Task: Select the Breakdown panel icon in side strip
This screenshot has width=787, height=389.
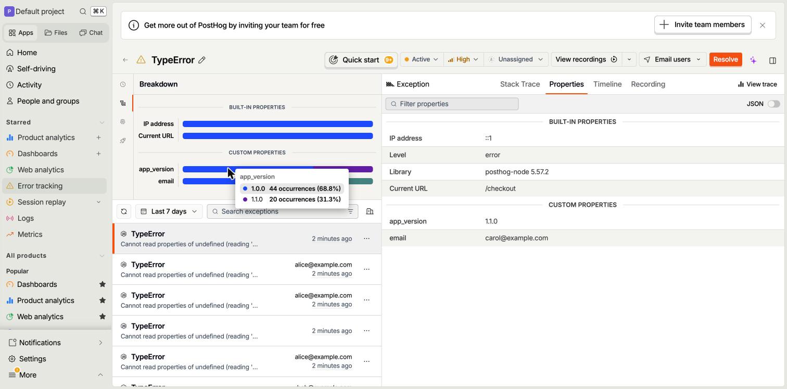Action: 123,103
